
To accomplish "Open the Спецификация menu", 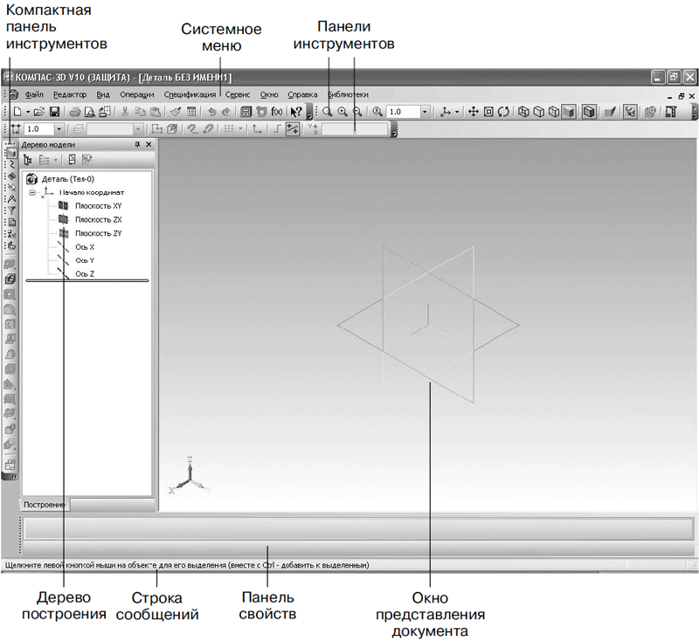I will click(x=190, y=94).
